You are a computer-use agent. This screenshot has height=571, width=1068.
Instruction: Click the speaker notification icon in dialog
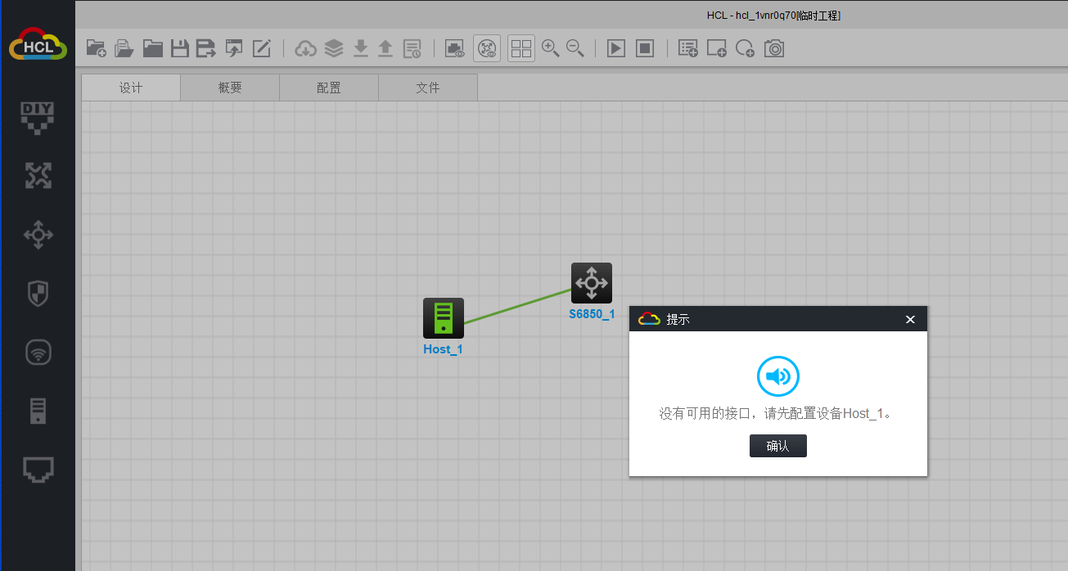coord(778,376)
